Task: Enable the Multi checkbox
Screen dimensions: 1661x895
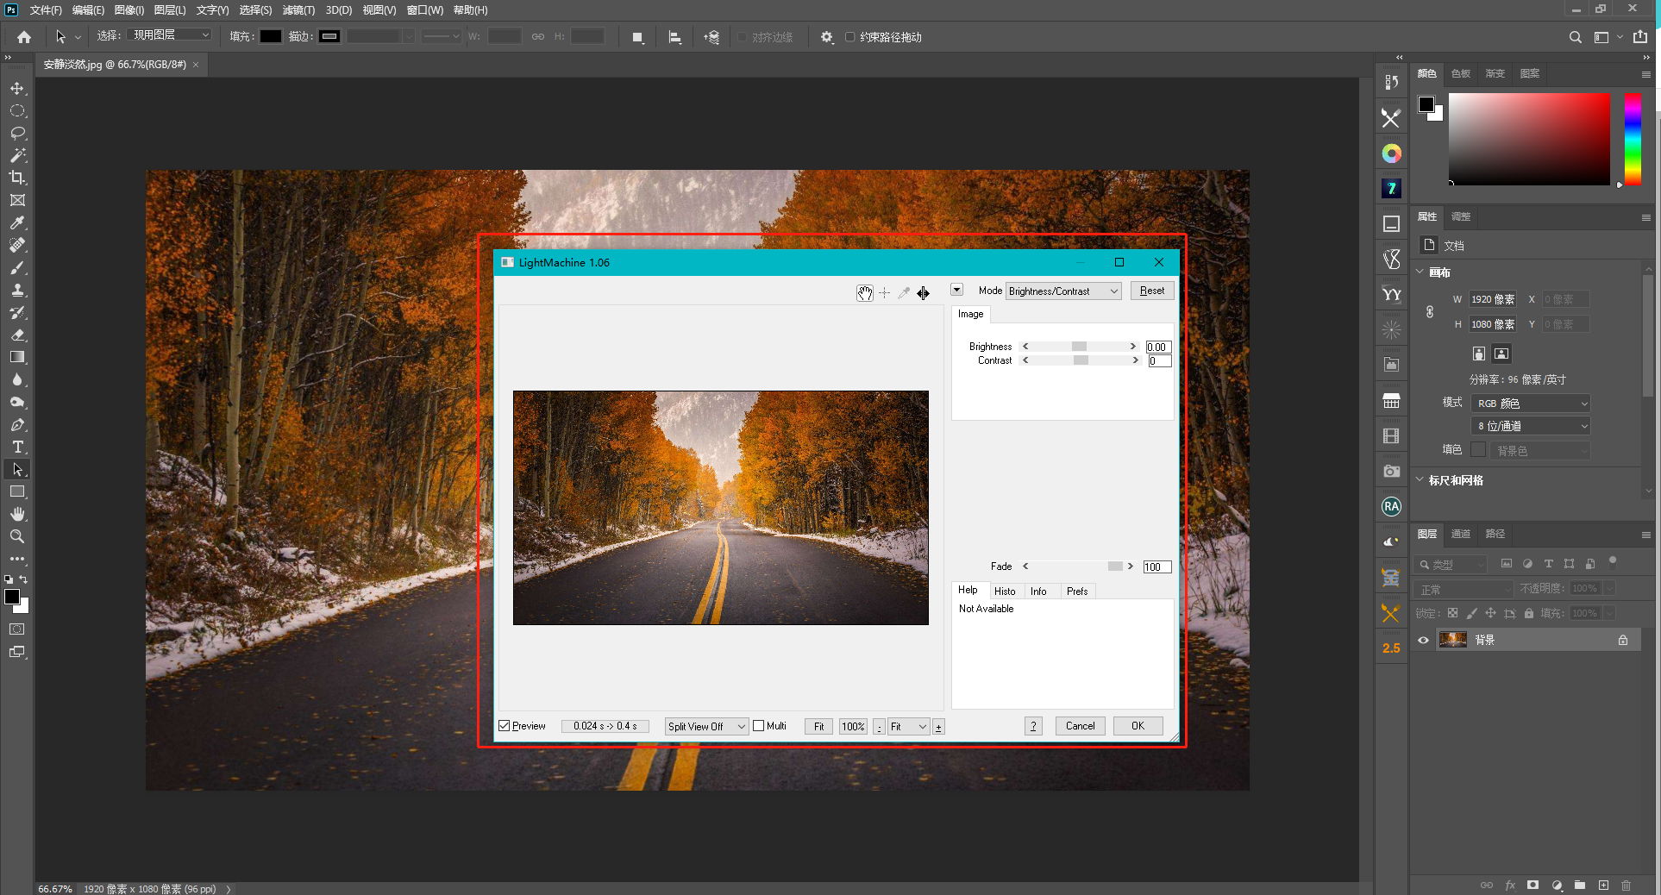Action: [x=759, y=726]
